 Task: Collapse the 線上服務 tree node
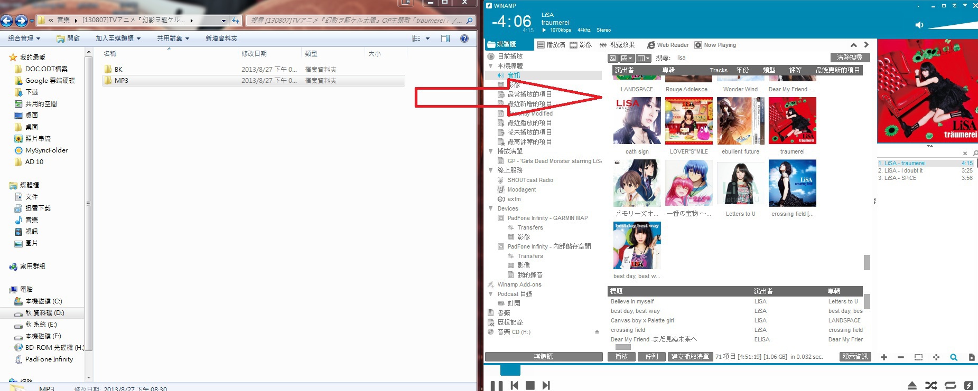pyautogui.click(x=491, y=170)
